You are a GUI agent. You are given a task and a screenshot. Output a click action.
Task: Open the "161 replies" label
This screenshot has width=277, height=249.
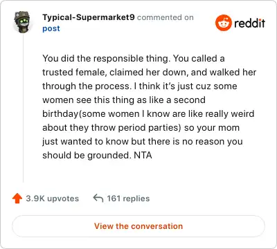pyautogui.click(x=128, y=199)
